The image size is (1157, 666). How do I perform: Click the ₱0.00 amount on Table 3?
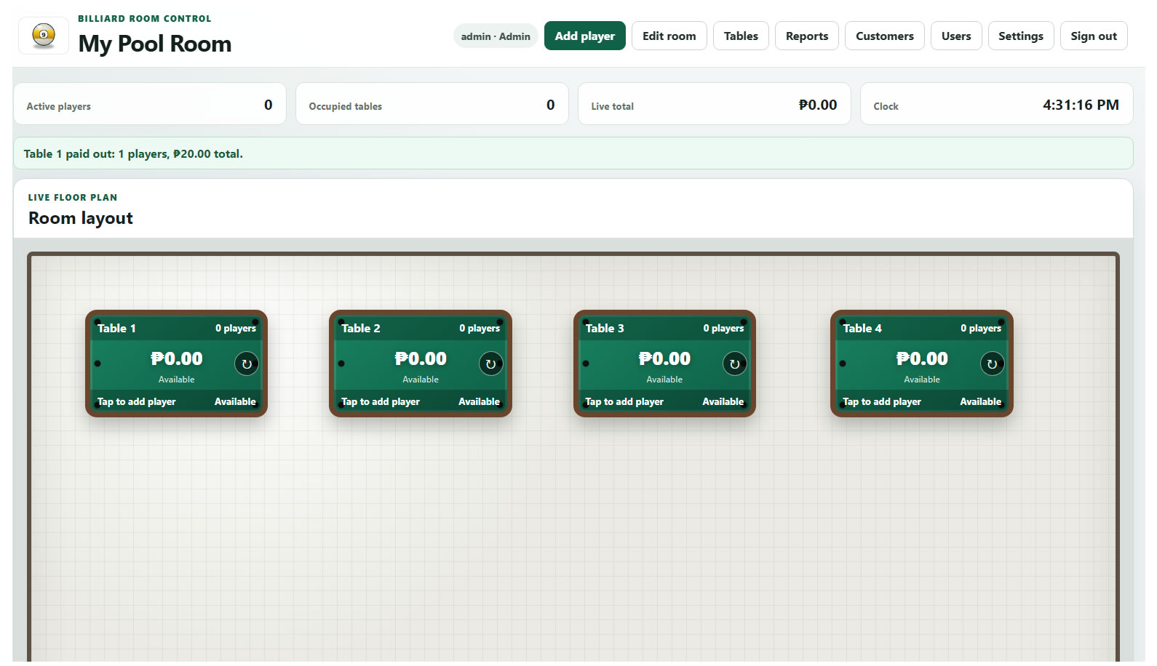click(x=664, y=358)
